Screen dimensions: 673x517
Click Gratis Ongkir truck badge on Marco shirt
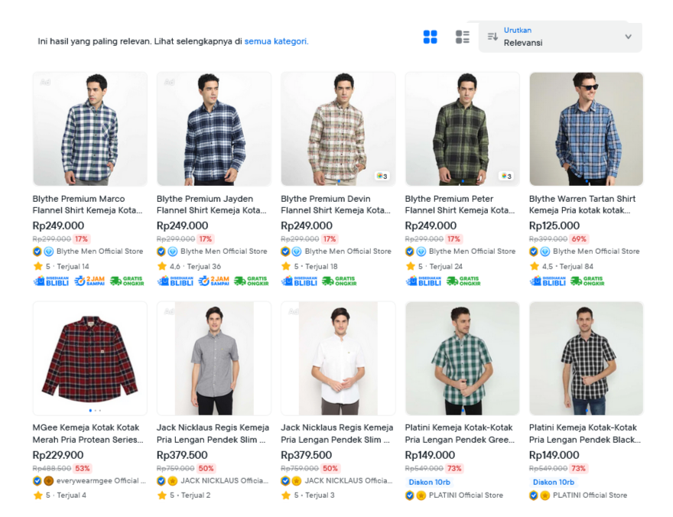click(127, 281)
